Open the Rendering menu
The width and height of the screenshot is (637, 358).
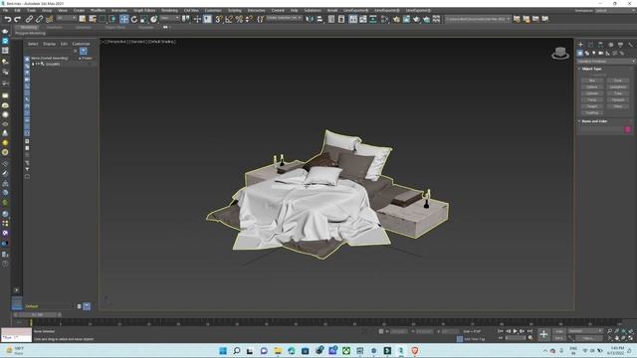[169, 11]
